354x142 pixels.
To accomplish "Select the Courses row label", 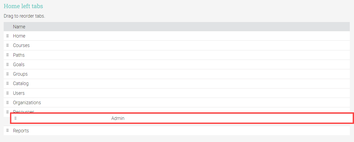I will (21, 45).
